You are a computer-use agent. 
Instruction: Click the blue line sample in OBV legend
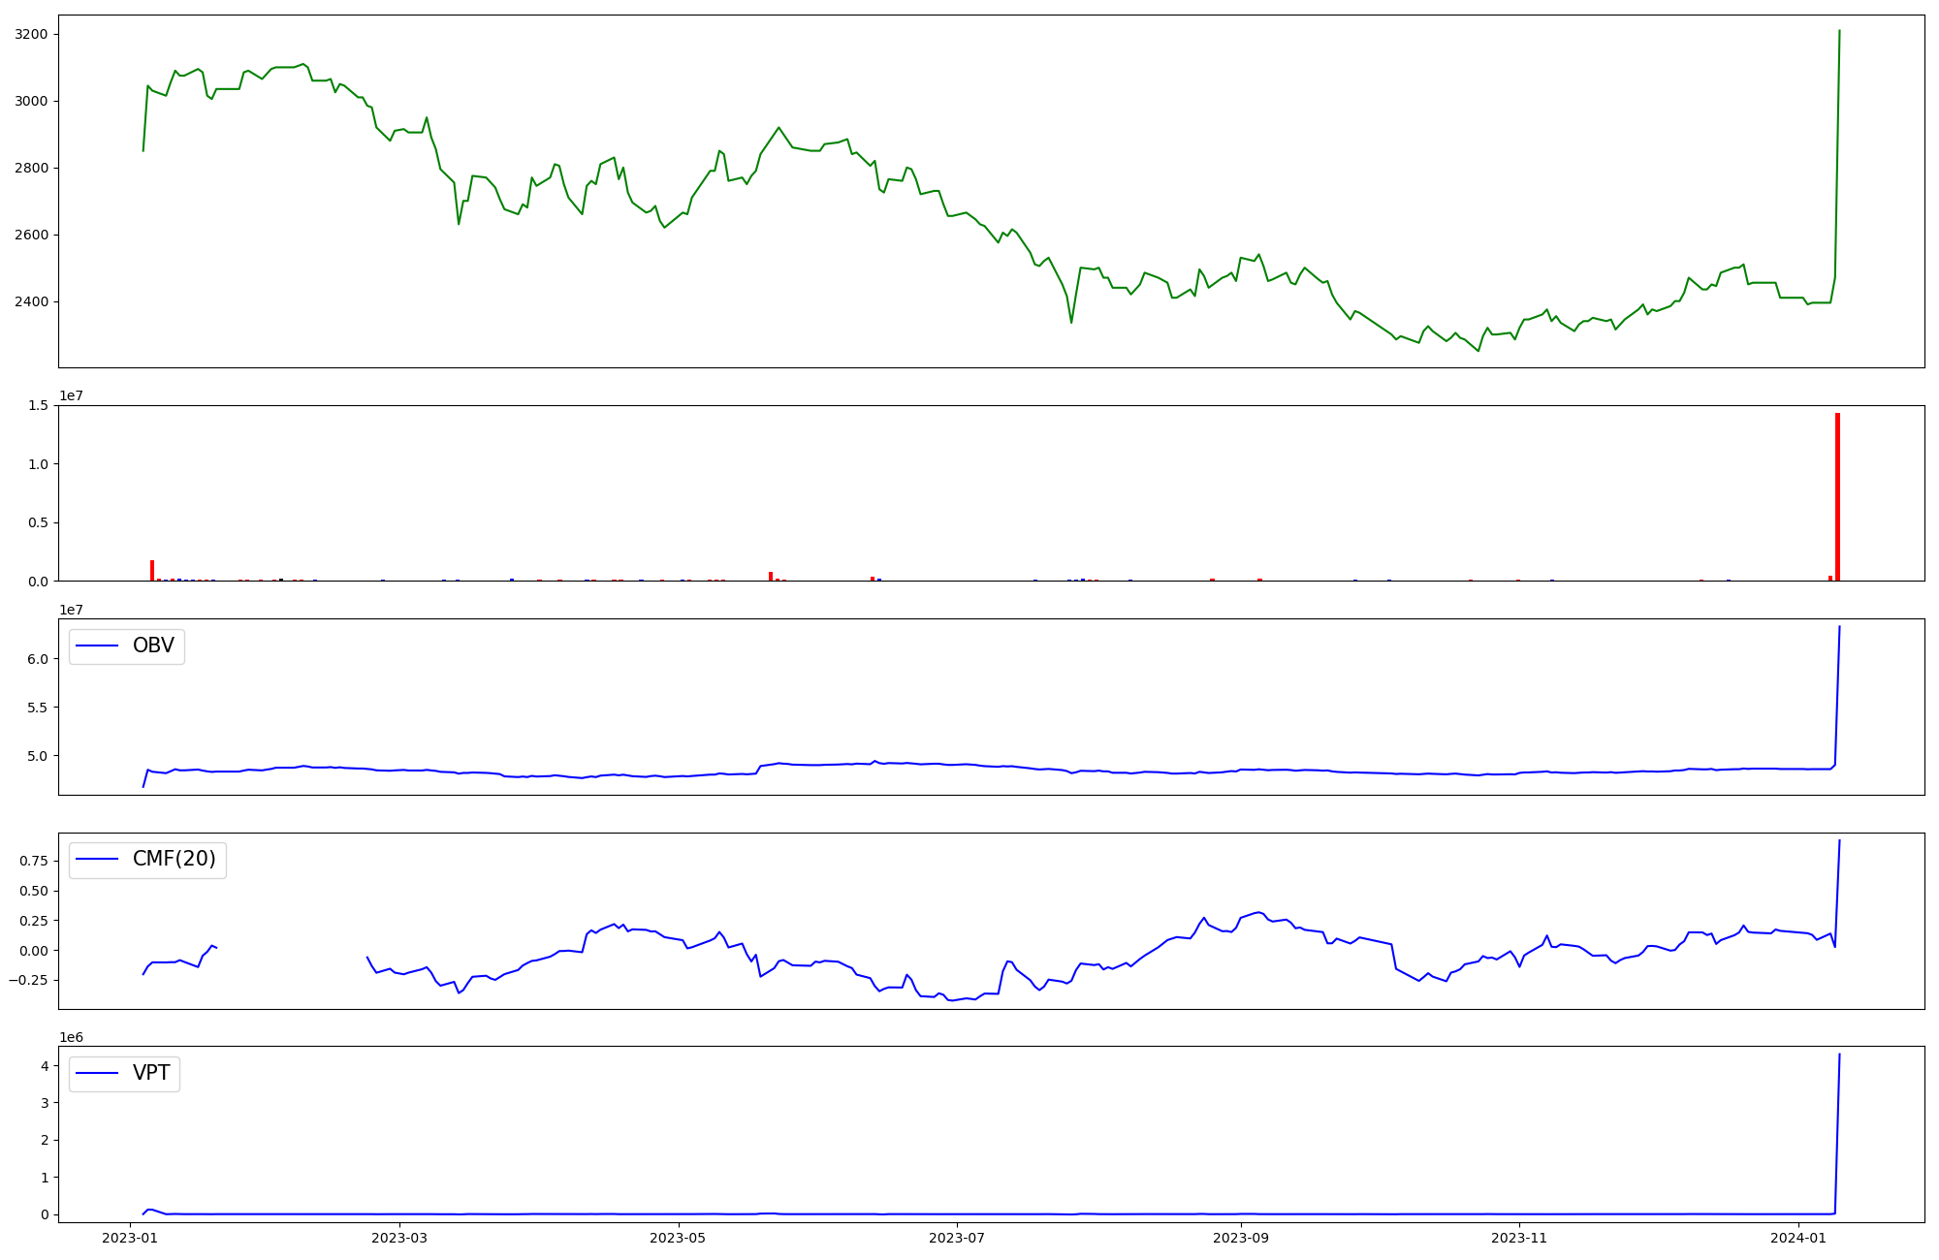pos(97,646)
